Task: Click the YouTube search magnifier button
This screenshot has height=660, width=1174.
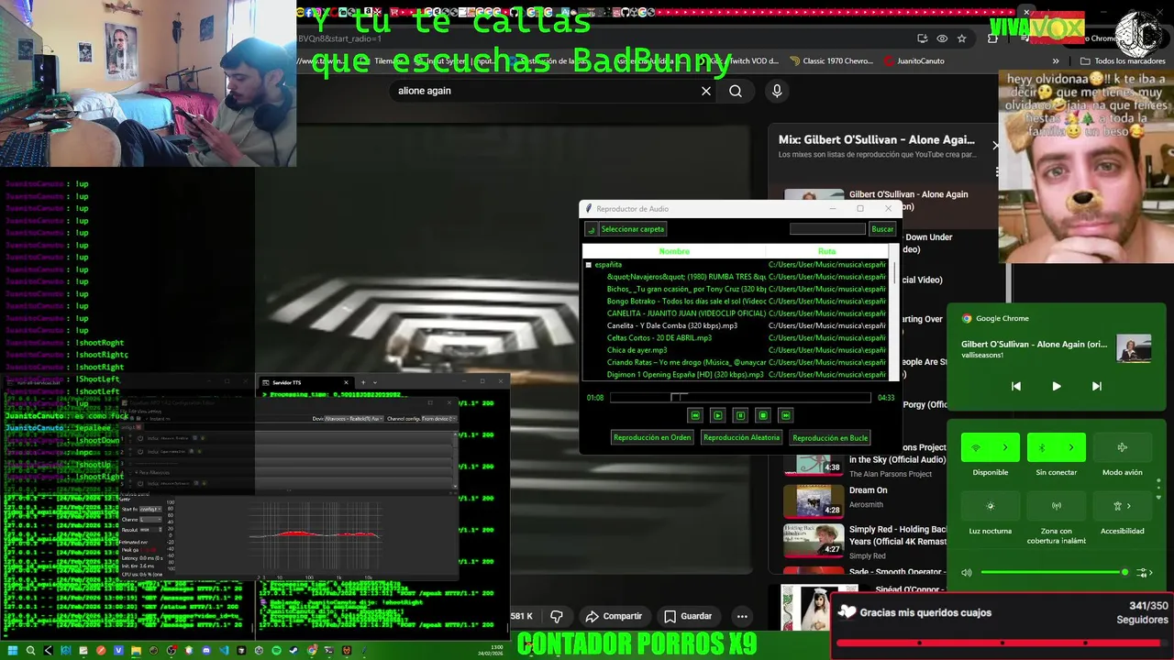Action: 736,91
